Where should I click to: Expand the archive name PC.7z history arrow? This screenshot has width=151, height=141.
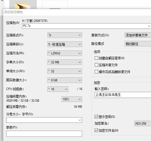point(149,26)
